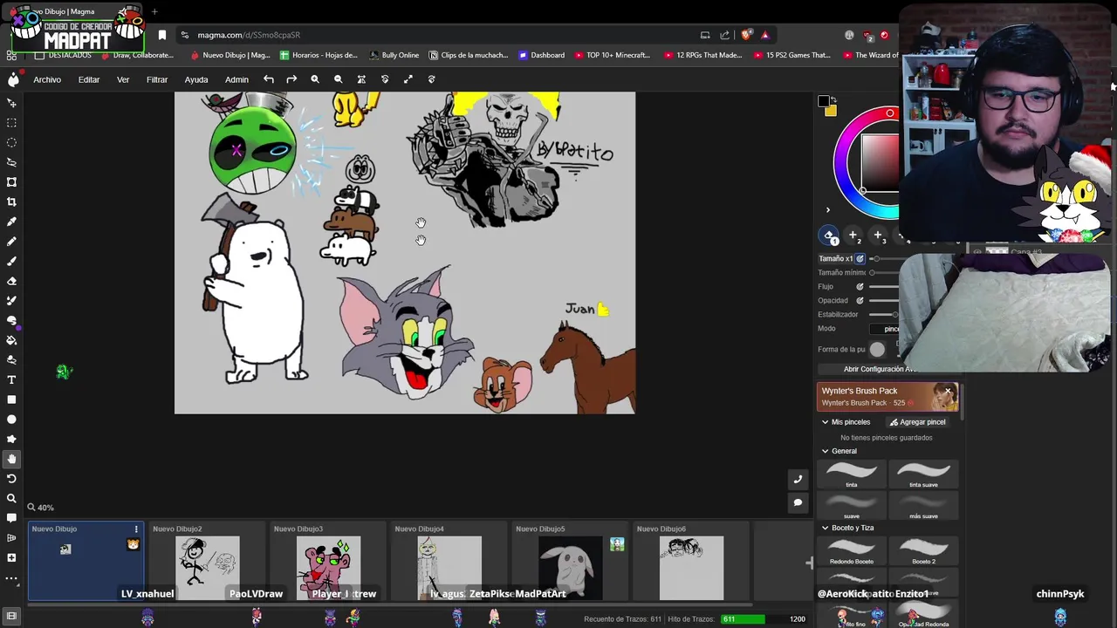Image resolution: width=1117 pixels, height=628 pixels.
Task: Open the Dashboard bookmark
Action: pyautogui.click(x=541, y=55)
